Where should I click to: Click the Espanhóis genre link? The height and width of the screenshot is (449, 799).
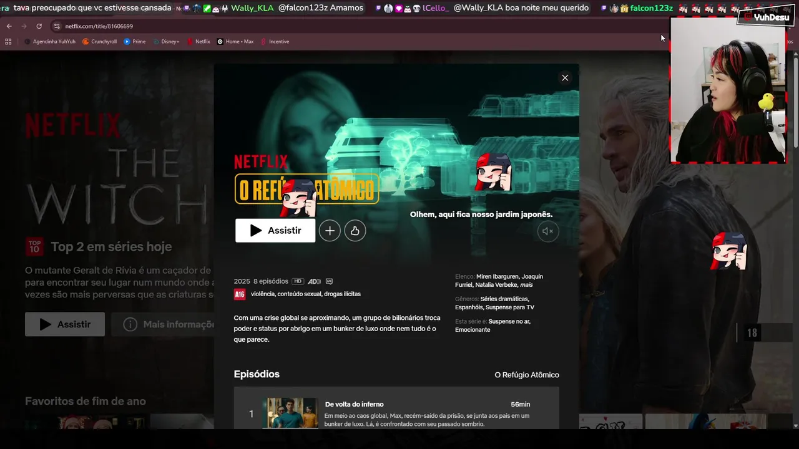tap(469, 307)
